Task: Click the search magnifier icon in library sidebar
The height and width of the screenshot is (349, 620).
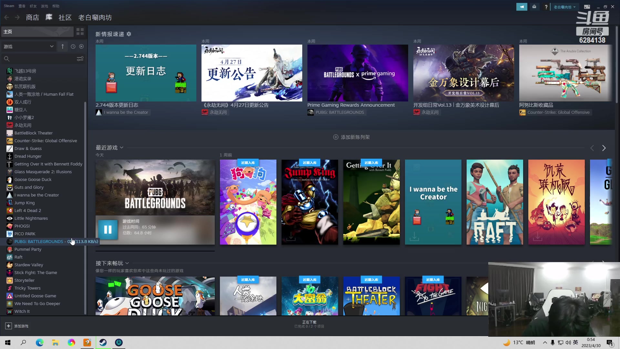Action: [6, 59]
